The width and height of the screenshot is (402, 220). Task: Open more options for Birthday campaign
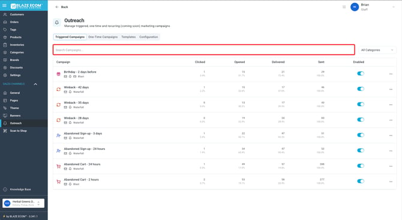(x=391, y=74)
